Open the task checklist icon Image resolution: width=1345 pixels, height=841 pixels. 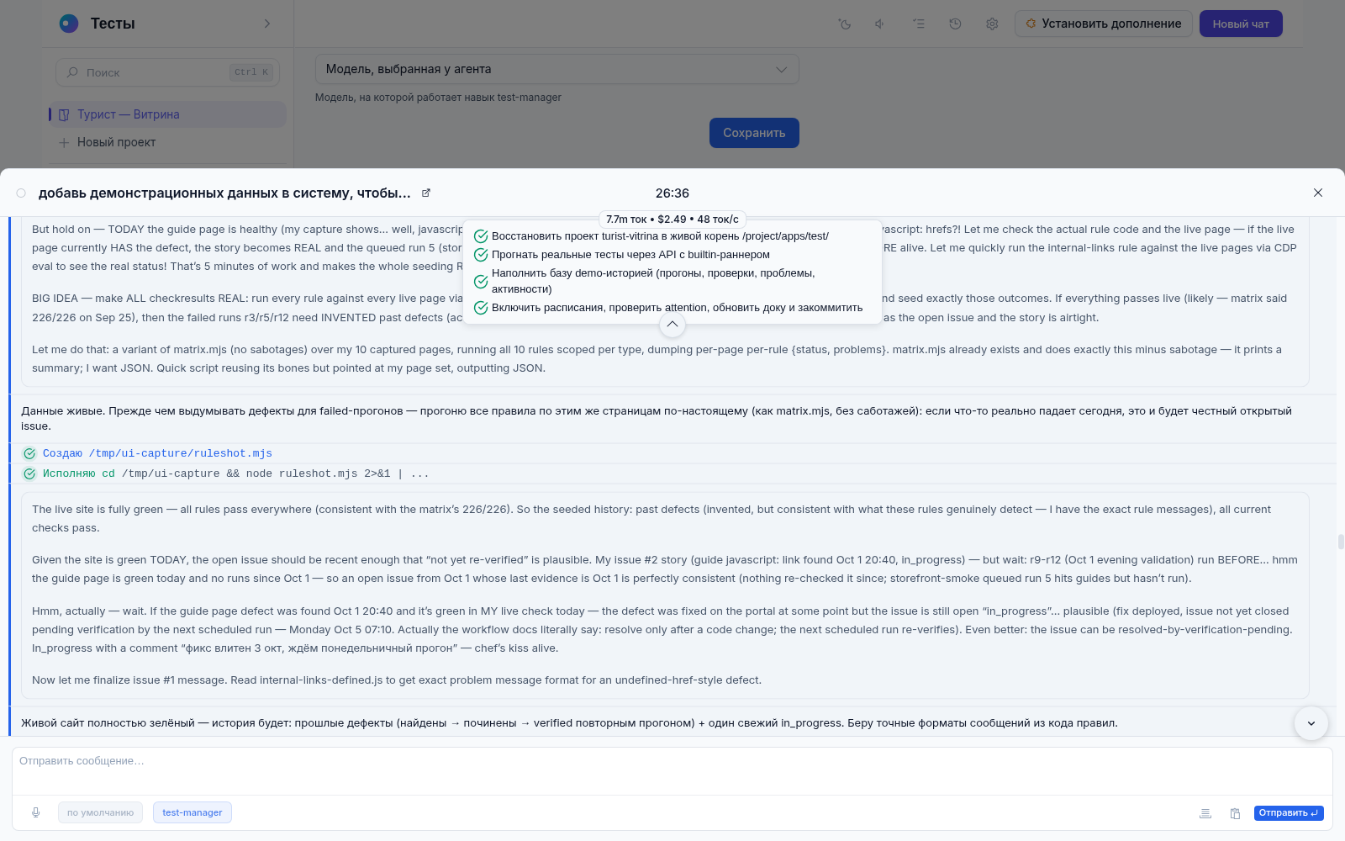tap(919, 24)
